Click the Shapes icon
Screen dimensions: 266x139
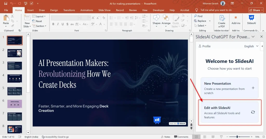(x=156, y=18)
